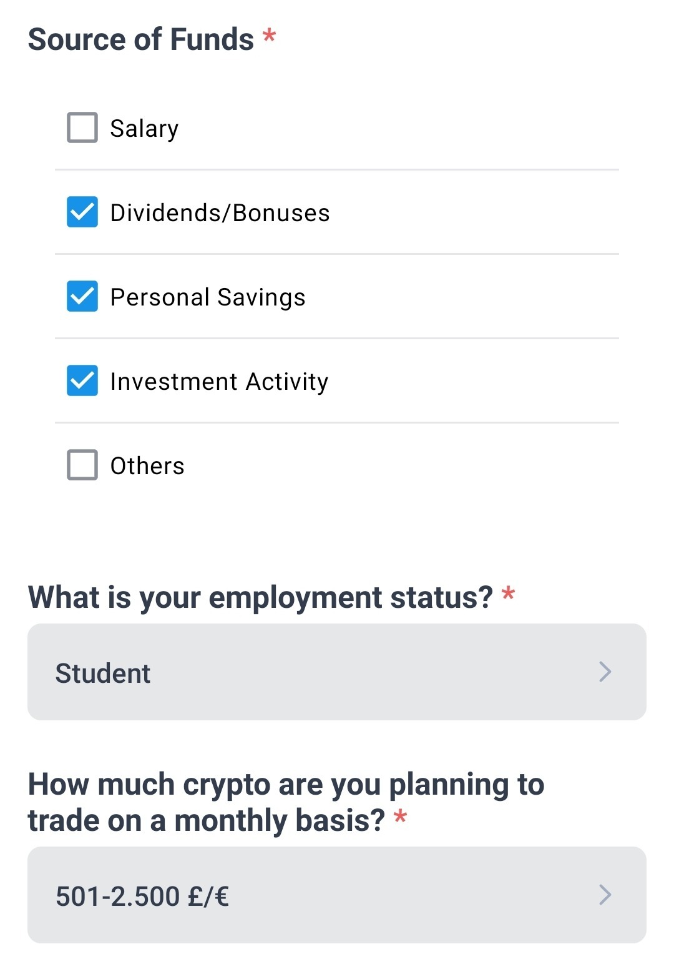Click the Salary option label
This screenshot has width=674, height=954.
(x=144, y=129)
